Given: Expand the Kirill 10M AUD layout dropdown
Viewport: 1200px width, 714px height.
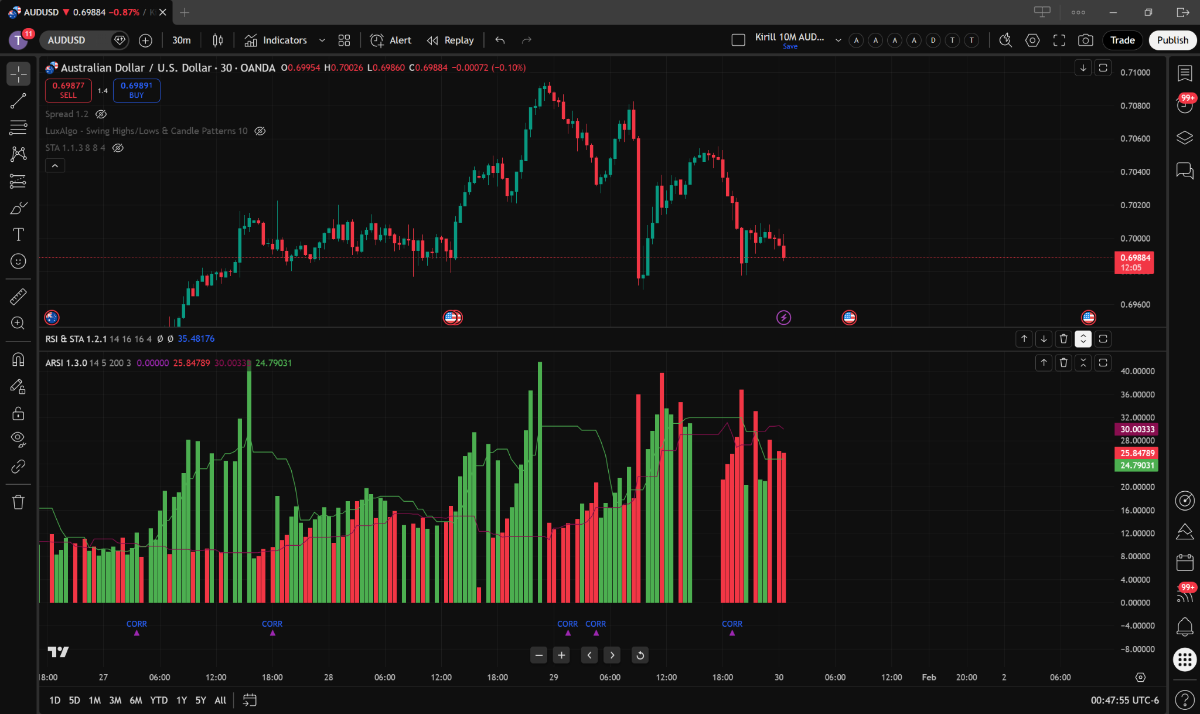Looking at the screenshot, I should (x=838, y=40).
